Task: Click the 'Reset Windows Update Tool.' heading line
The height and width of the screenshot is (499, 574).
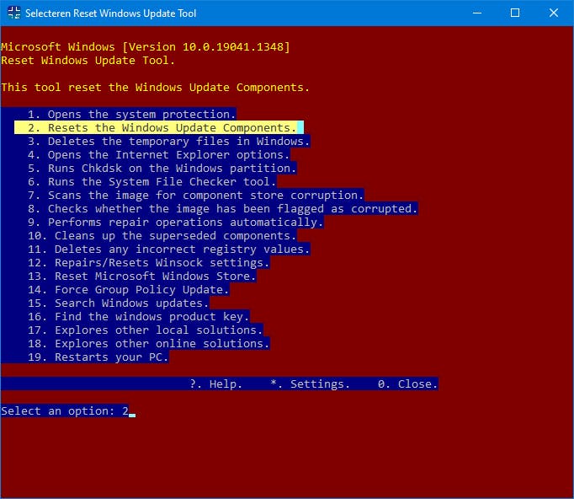Action: [88, 61]
